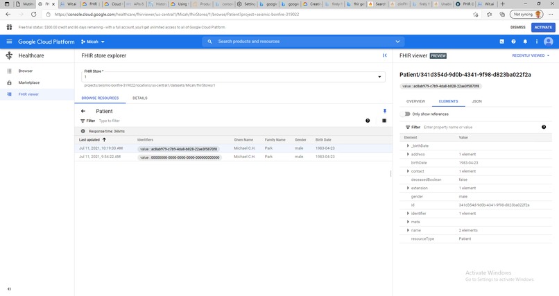559x296 pixels.
Task: Click the Marketplace sidebar icon
Action: (x=9, y=82)
